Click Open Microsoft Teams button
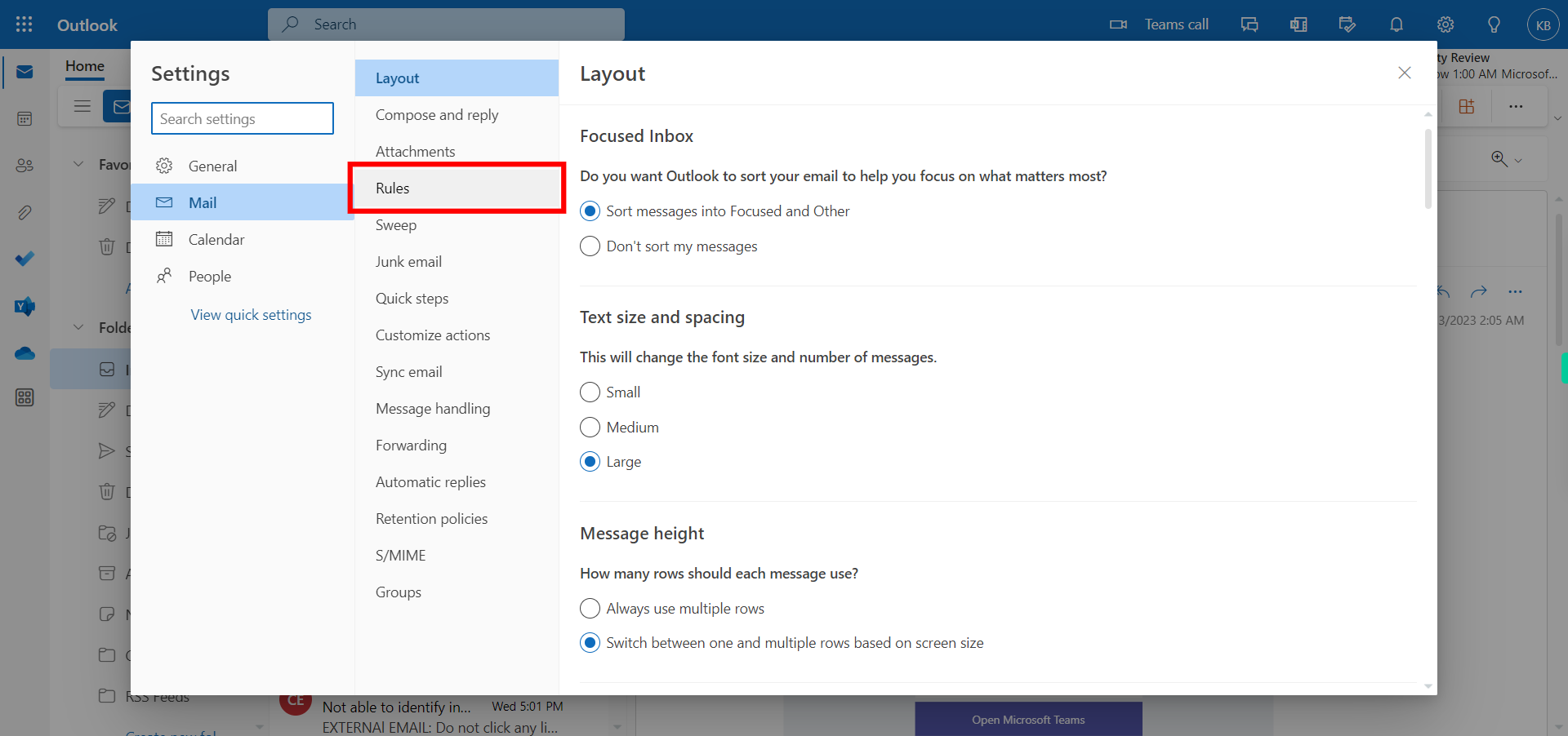1568x736 pixels. point(1028,720)
